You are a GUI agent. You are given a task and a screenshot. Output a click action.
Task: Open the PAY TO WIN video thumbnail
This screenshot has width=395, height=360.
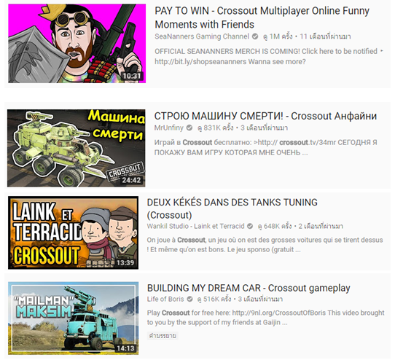77,43
